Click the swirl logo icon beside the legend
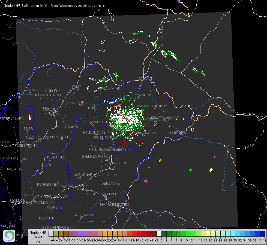 9,236
